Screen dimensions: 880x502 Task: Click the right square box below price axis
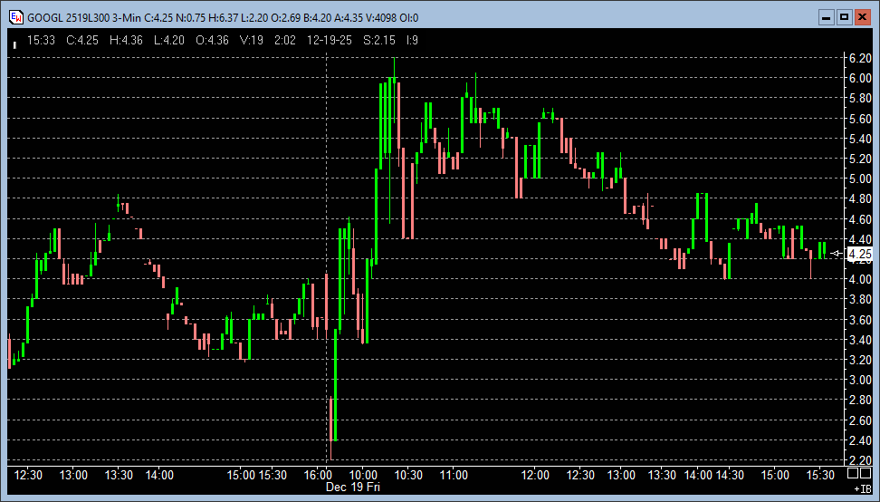point(866,474)
